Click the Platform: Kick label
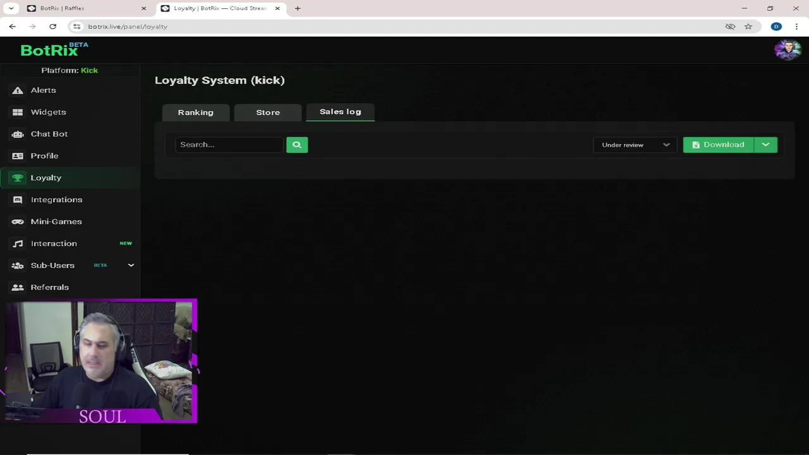Viewport: 809px width, 455px height. [x=70, y=70]
